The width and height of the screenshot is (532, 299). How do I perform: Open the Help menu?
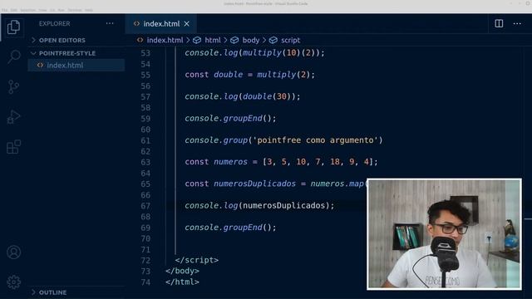click(89, 10)
